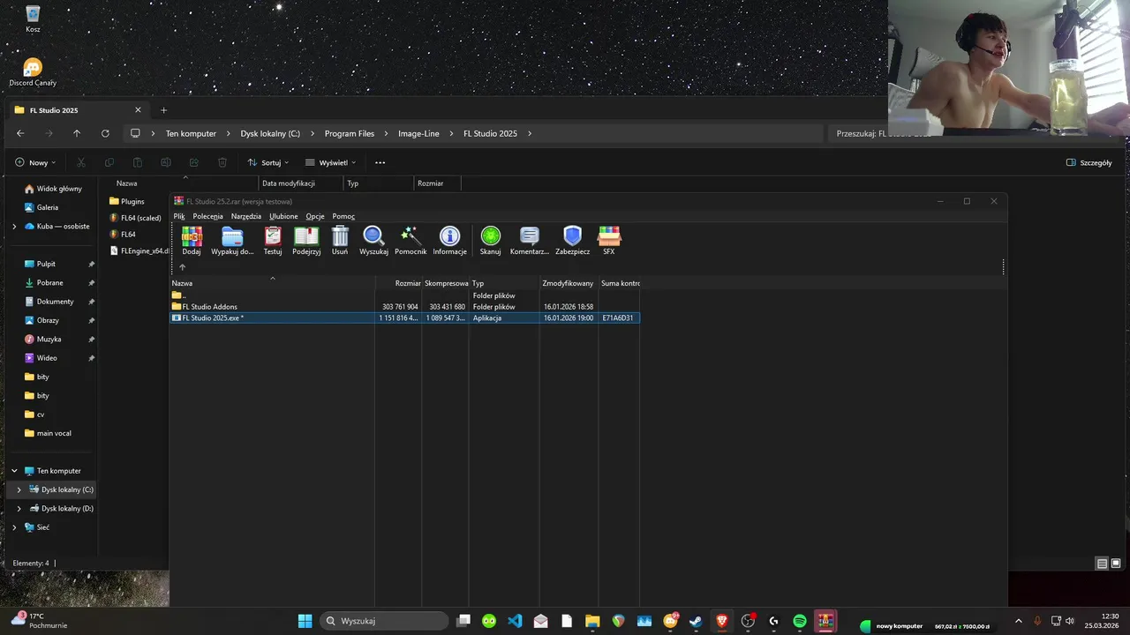This screenshot has width=1130, height=635.
Task: Sort WinRAR list by Zmodyfikowany column
Action: tap(569, 283)
